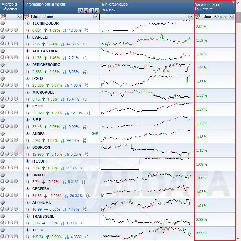241x241 pixels.
Task: Click the Alertes & Sélection column header
Action: (x=12, y=7)
